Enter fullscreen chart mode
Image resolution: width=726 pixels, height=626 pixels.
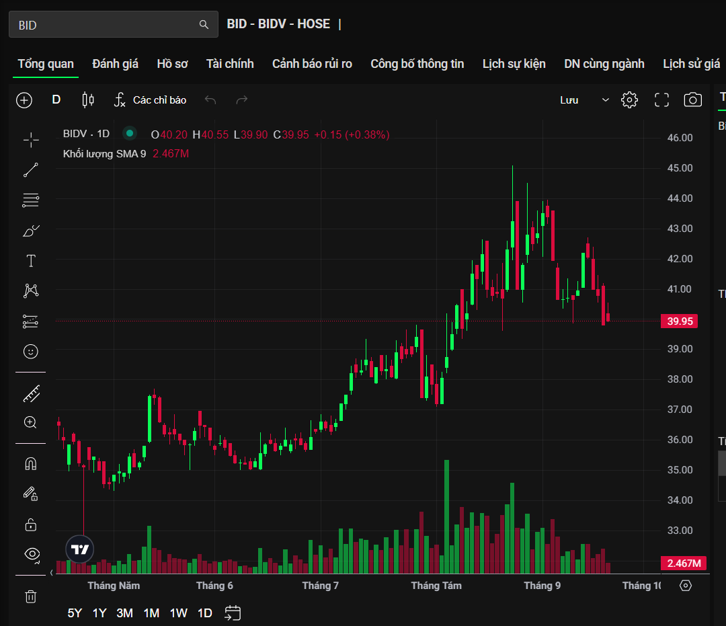tap(661, 100)
